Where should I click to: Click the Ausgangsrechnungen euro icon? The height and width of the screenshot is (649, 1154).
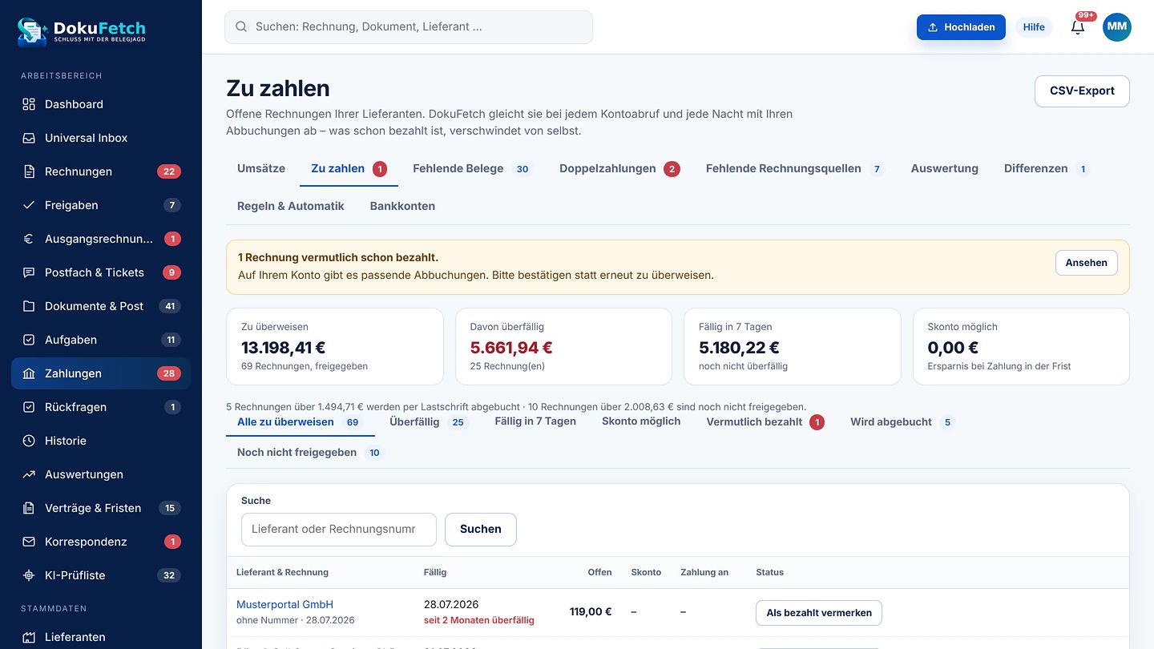29,239
